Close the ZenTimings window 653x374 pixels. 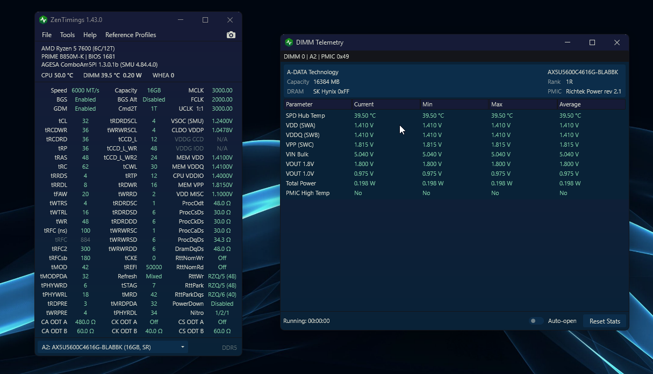pos(230,20)
